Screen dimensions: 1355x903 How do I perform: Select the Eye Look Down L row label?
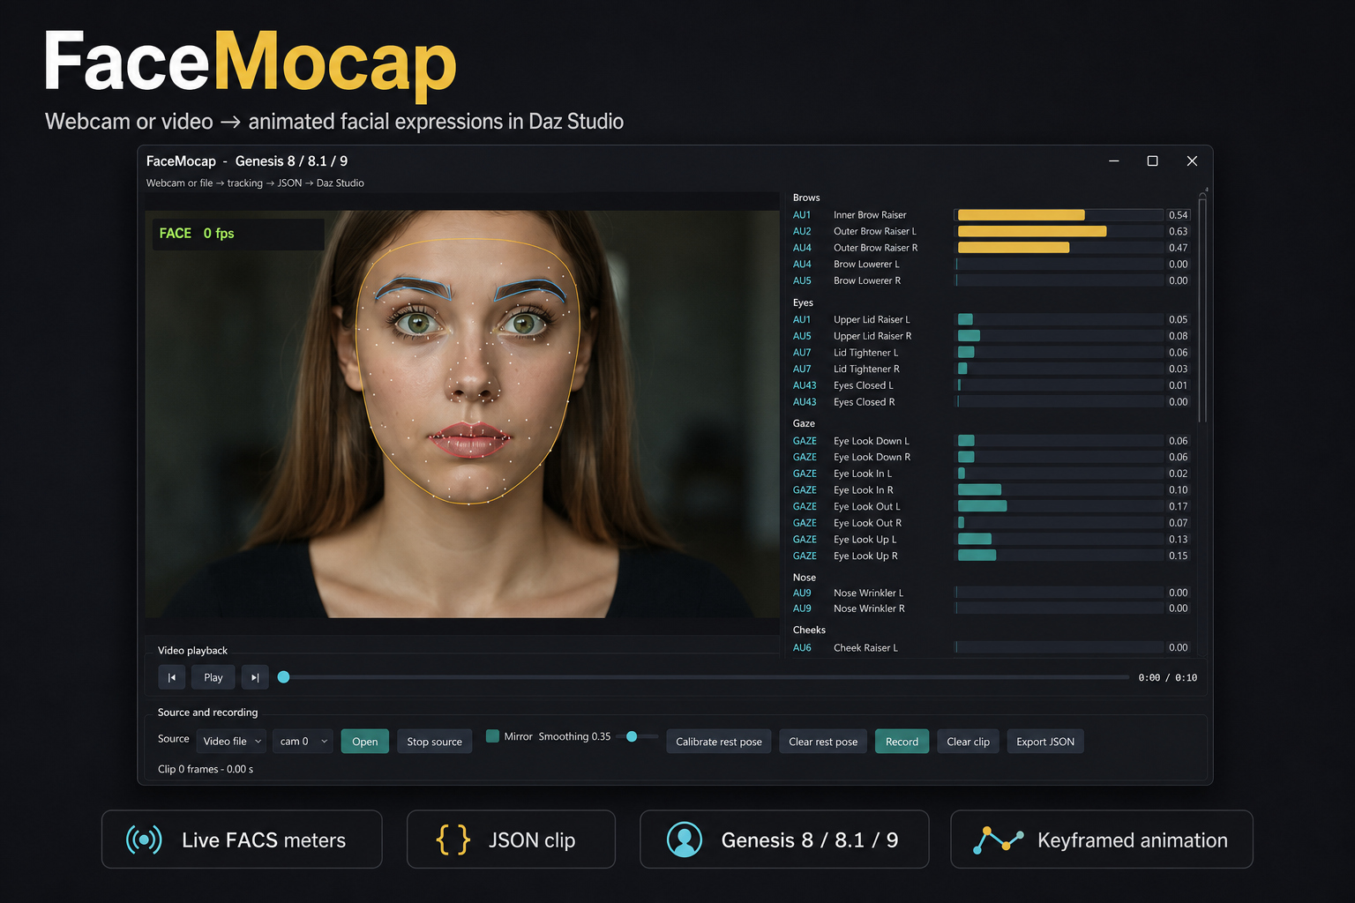pos(871,441)
